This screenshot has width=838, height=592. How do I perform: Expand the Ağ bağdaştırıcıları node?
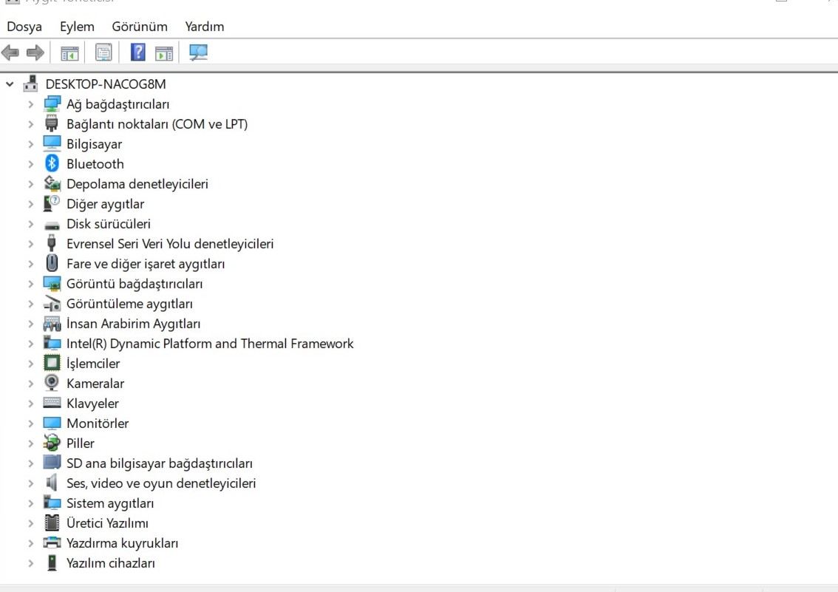point(30,103)
